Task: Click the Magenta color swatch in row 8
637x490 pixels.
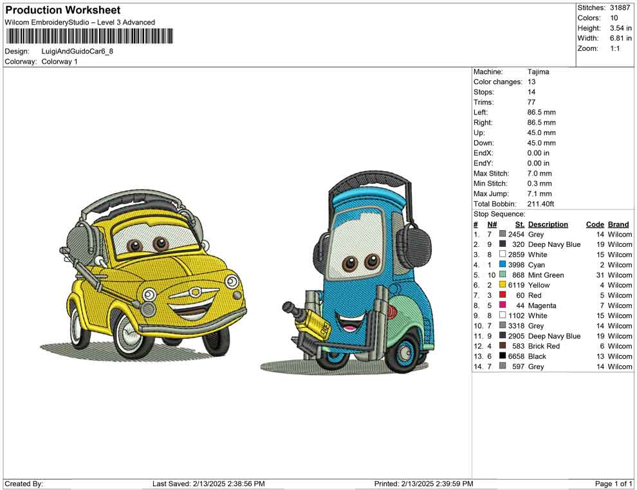Action: [503, 305]
